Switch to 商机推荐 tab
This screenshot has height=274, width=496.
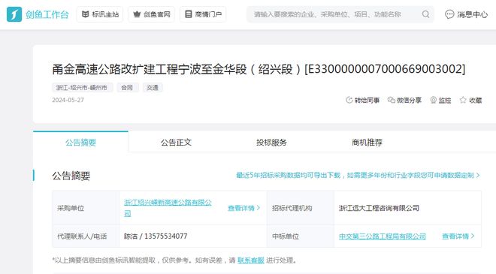[x=367, y=142]
